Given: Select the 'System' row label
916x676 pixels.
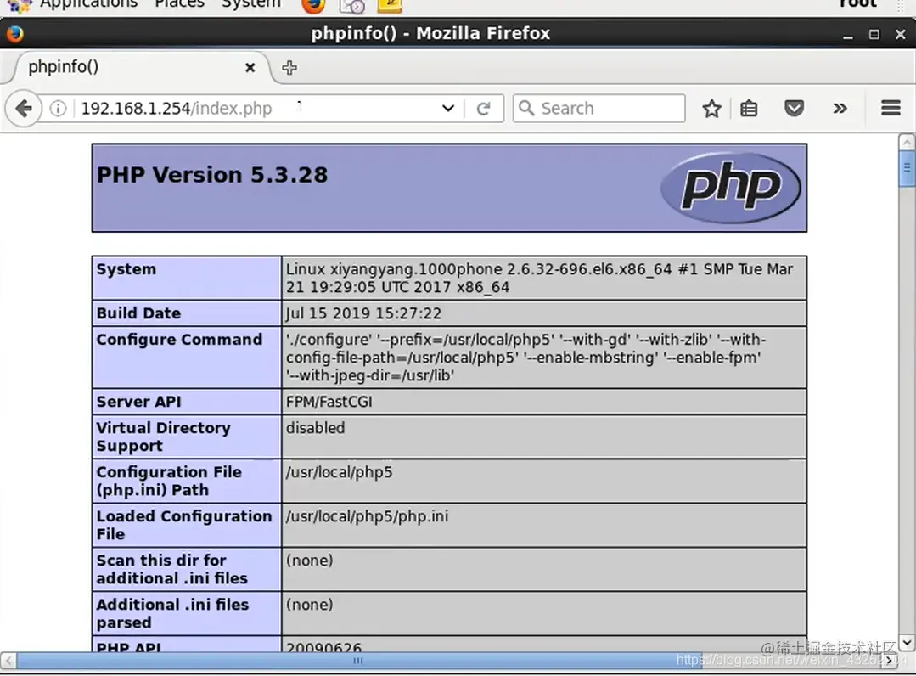Looking at the screenshot, I should point(126,269).
